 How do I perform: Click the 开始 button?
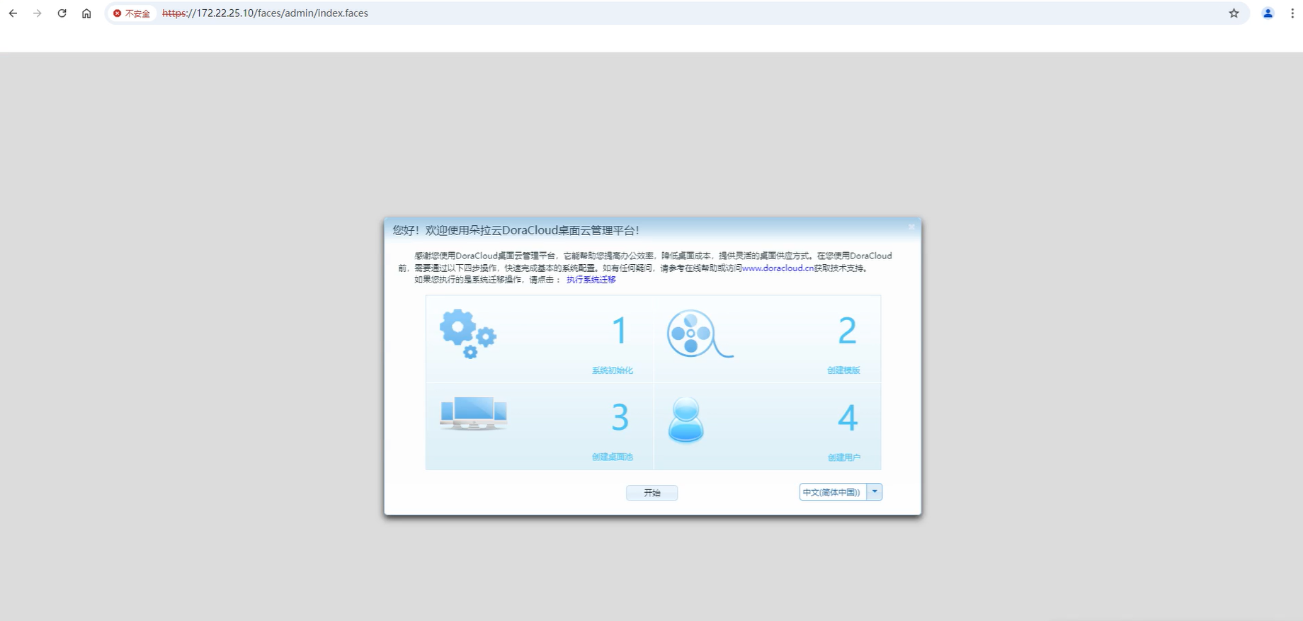pyautogui.click(x=652, y=493)
